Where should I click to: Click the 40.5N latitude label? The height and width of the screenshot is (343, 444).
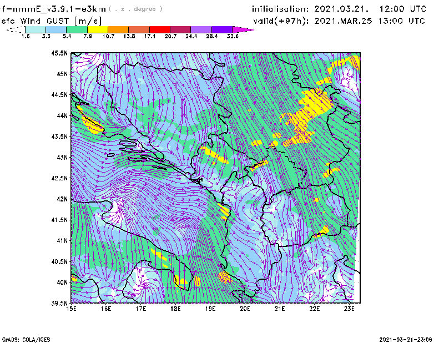(59, 261)
